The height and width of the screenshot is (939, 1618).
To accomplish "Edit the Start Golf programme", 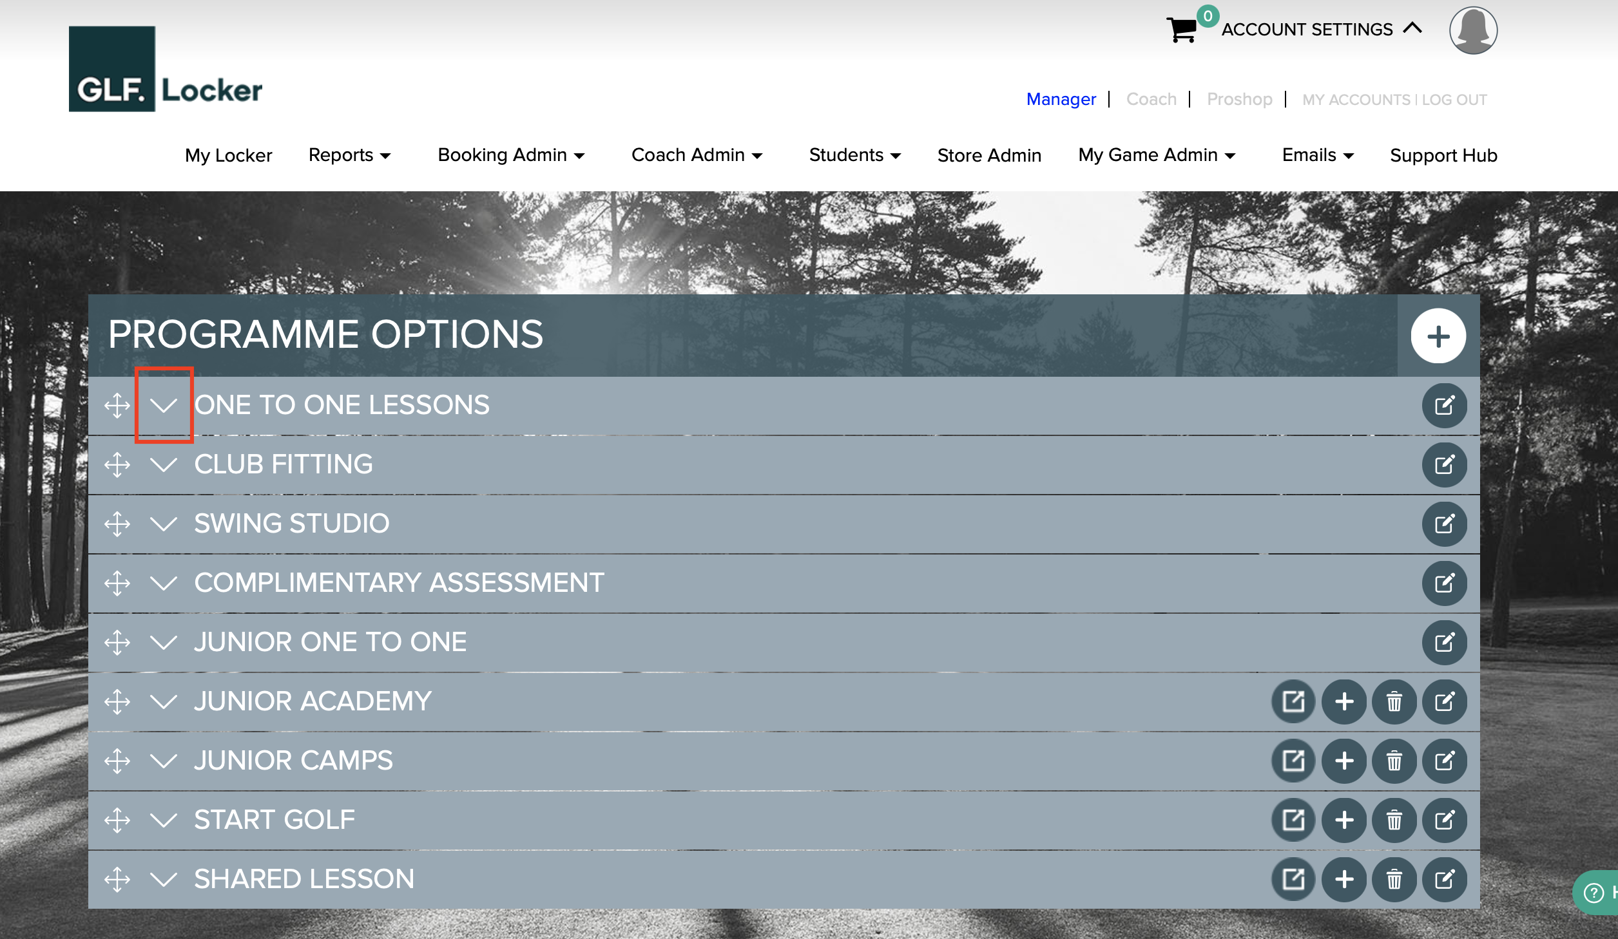I will [x=1444, y=820].
